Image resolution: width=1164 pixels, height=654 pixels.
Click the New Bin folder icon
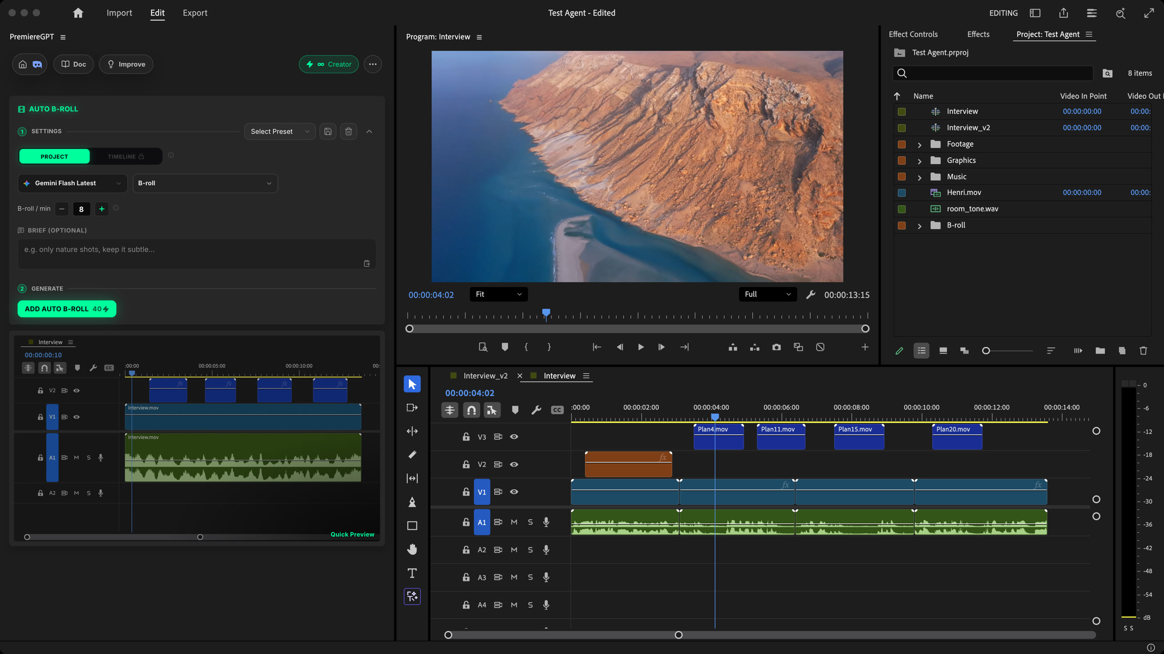tap(1100, 351)
